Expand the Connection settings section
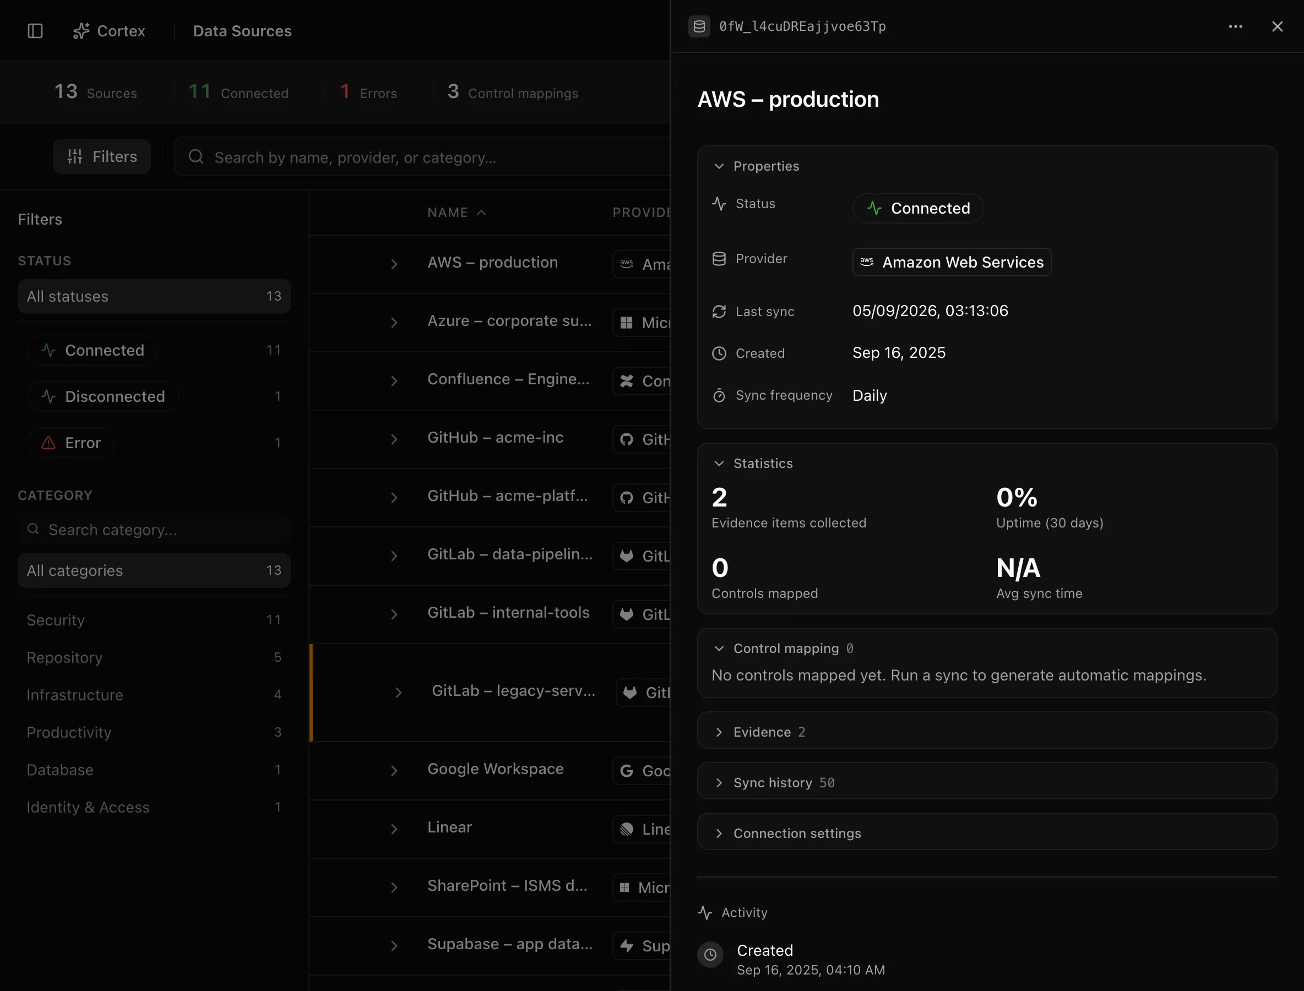1304x991 pixels. (987, 833)
